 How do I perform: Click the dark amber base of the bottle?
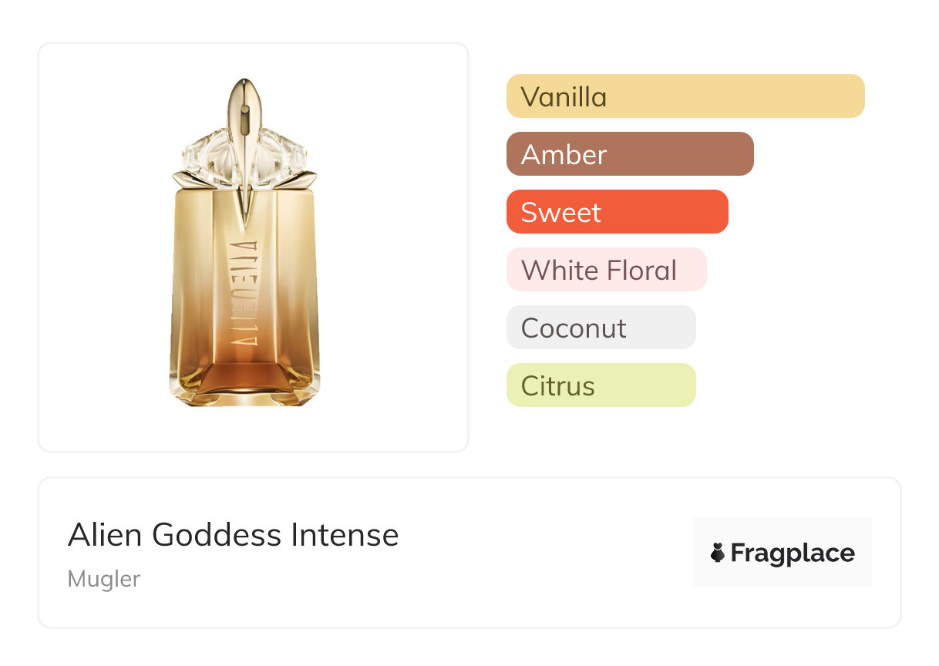[x=244, y=374]
